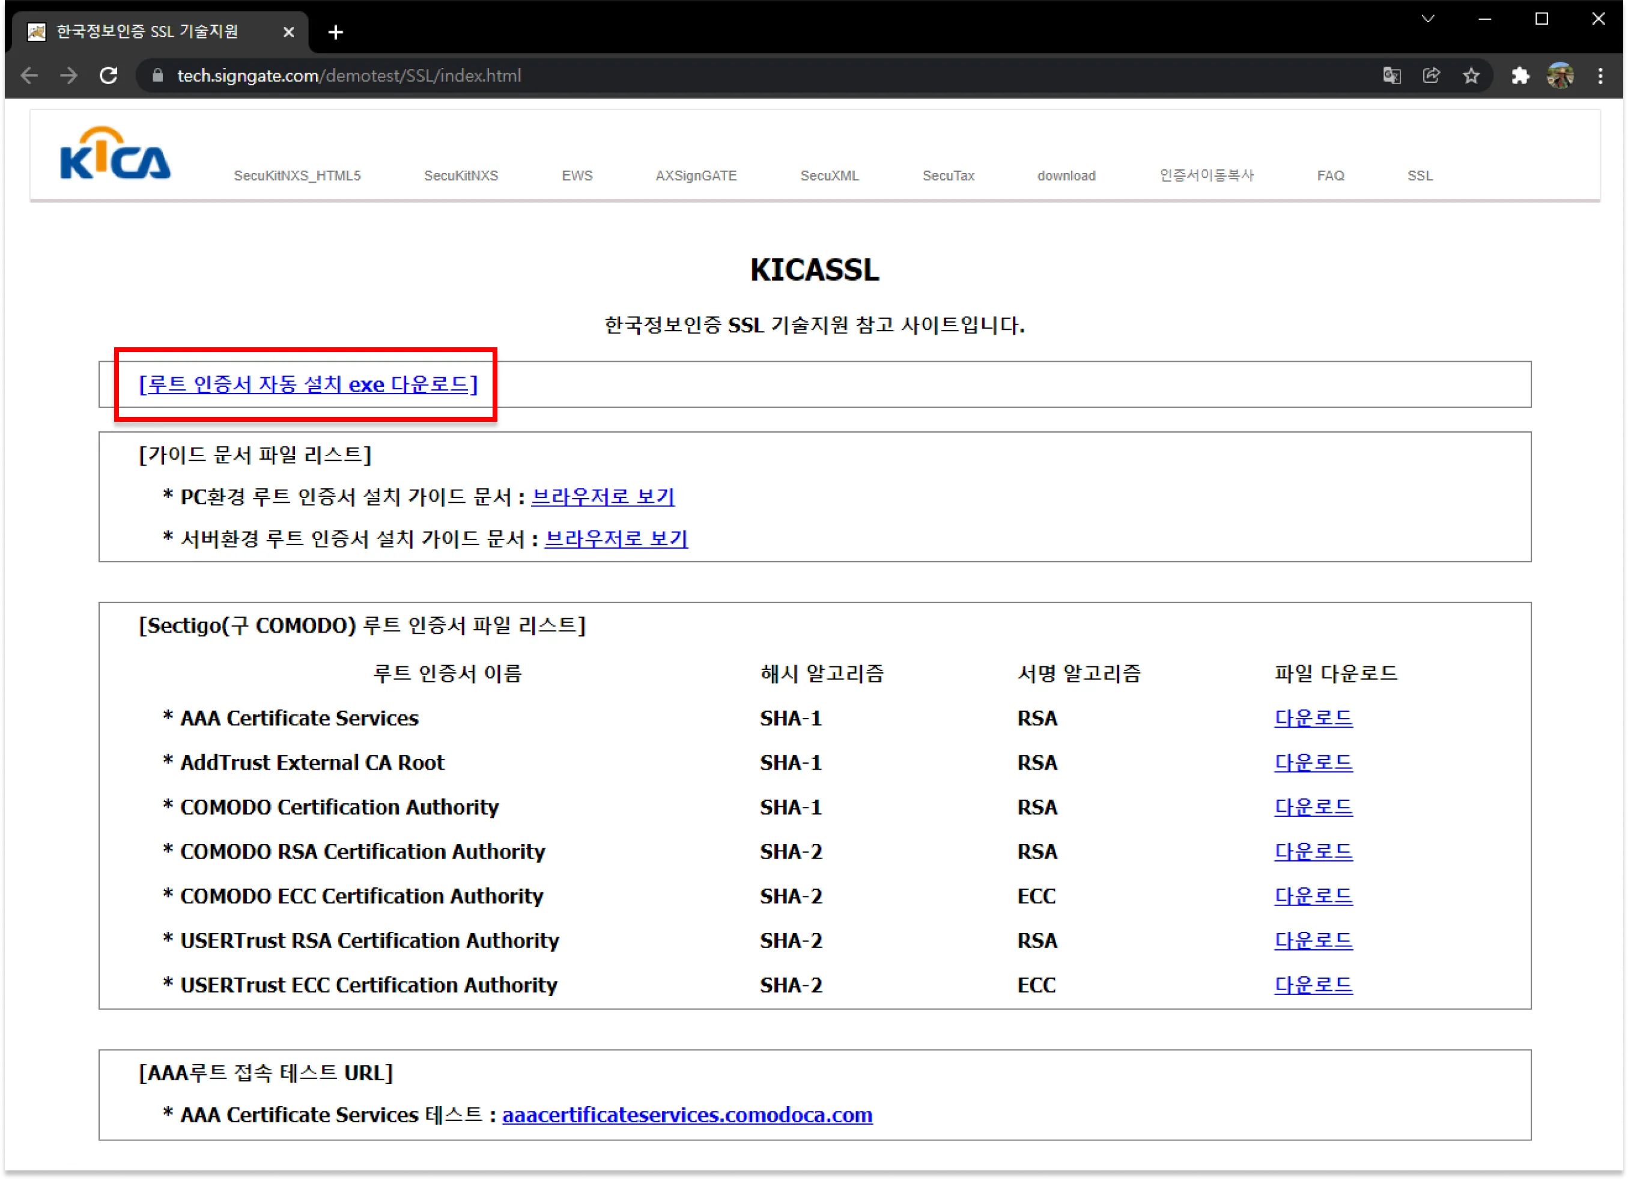
Task: Reload the page with the refresh icon
Action: pos(108,75)
